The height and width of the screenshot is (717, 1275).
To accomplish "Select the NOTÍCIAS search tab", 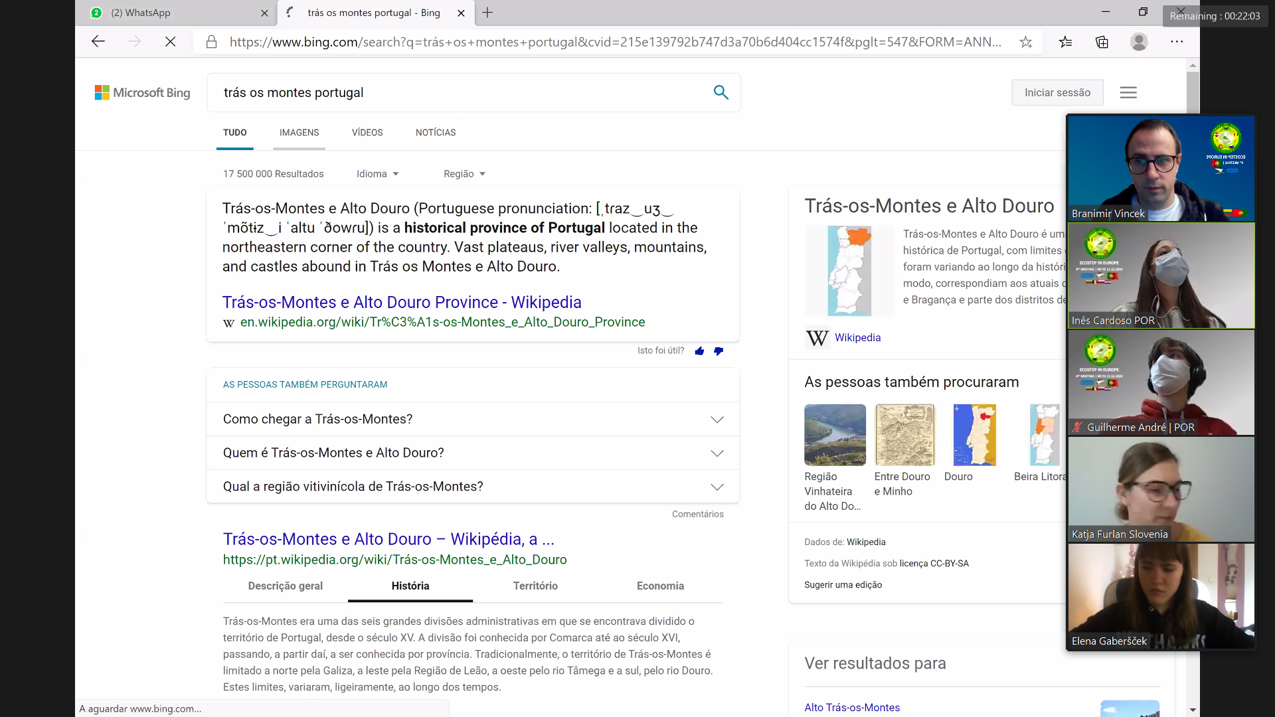I will tap(436, 132).
